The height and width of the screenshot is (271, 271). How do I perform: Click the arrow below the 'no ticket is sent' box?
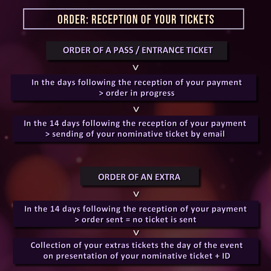point(136,233)
